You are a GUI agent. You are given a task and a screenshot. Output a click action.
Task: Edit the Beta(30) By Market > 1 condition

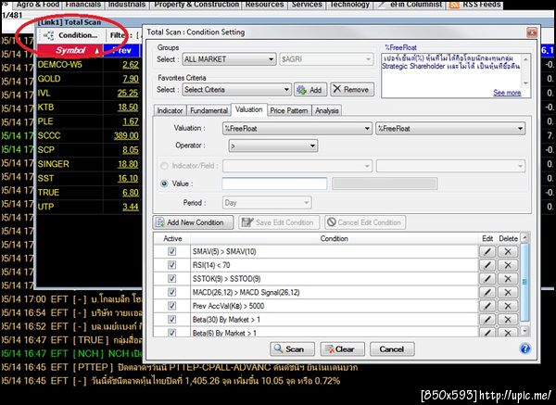point(487,320)
